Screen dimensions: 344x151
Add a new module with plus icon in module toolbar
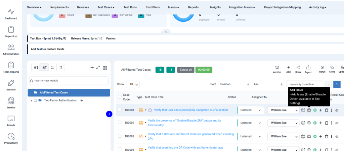point(92,68)
